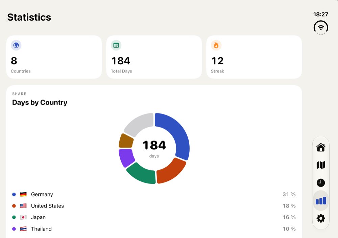This screenshot has width=338, height=238.
Task: Open the Home tab in sidebar
Action: [x=320, y=147]
